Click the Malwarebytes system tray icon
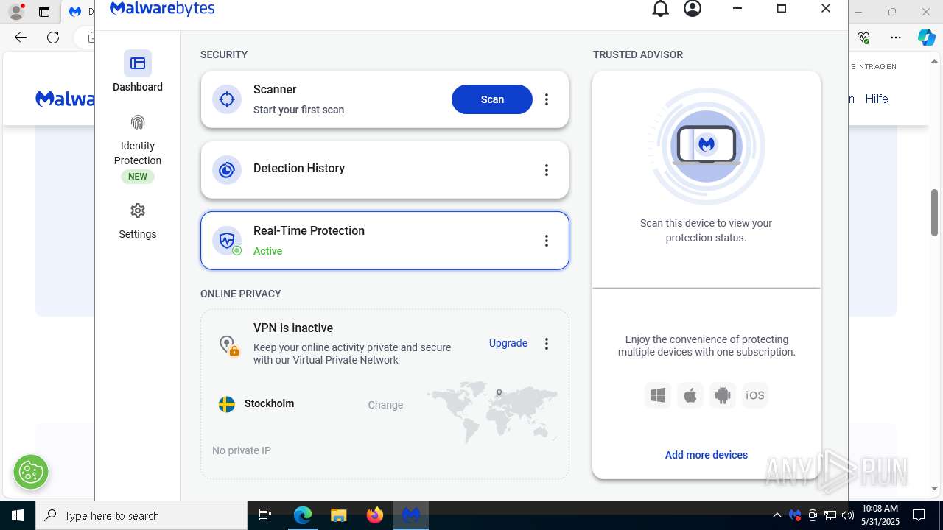 [795, 515]
